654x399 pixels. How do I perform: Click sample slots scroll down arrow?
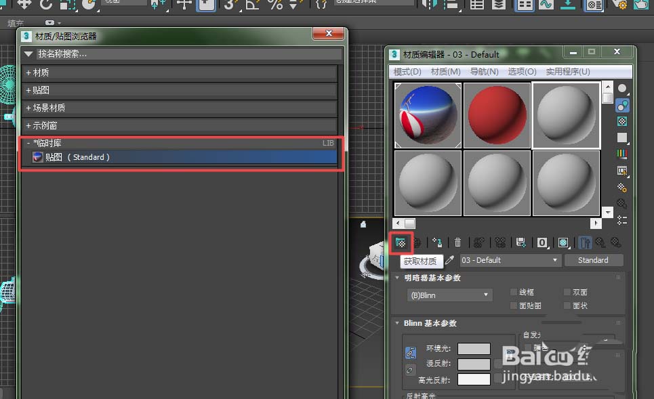[x=608, y=212]
